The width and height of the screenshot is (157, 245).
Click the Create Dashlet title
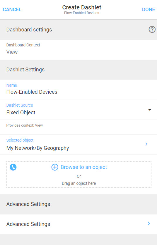pyautogui.click(x=82, y=7)
